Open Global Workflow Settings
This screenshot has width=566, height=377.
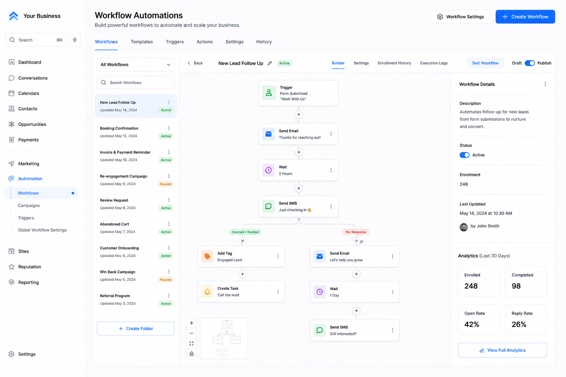tap(42, 230)
